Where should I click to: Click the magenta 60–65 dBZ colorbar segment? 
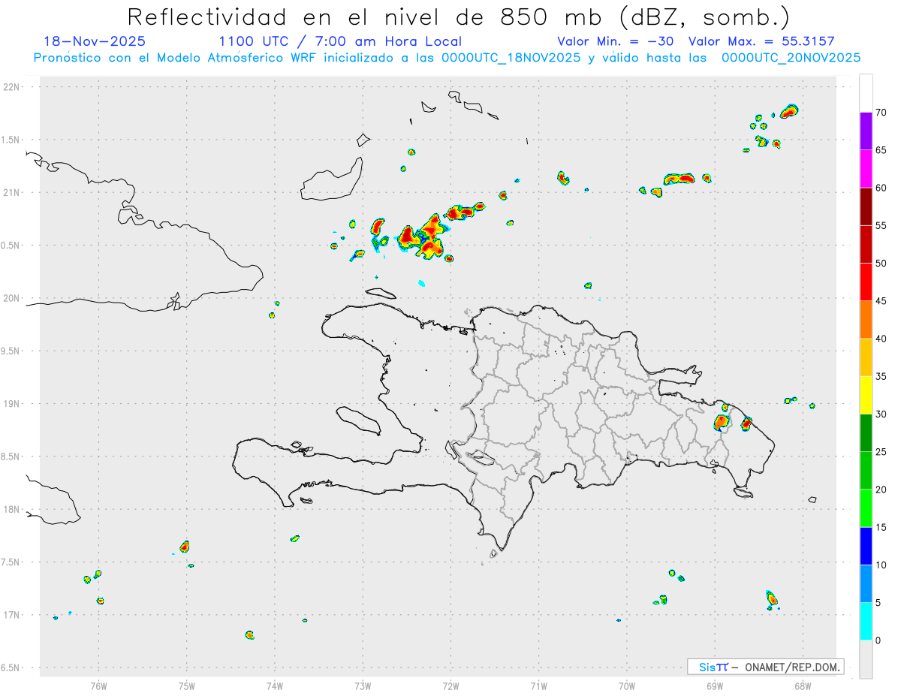tap(866, 169)
